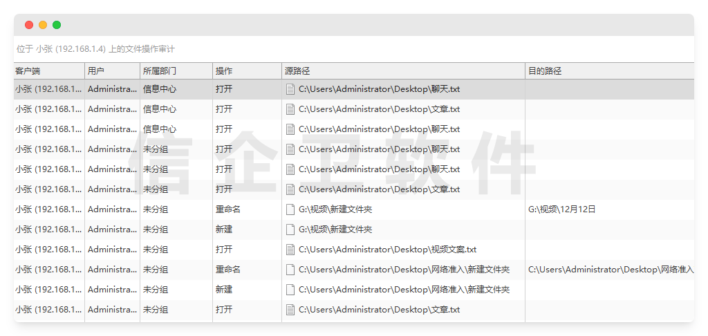Click the icon of the renamed 网络准入\新建文件夹 entry
This screenshot has height=336, width=708.
coord(290,270)
